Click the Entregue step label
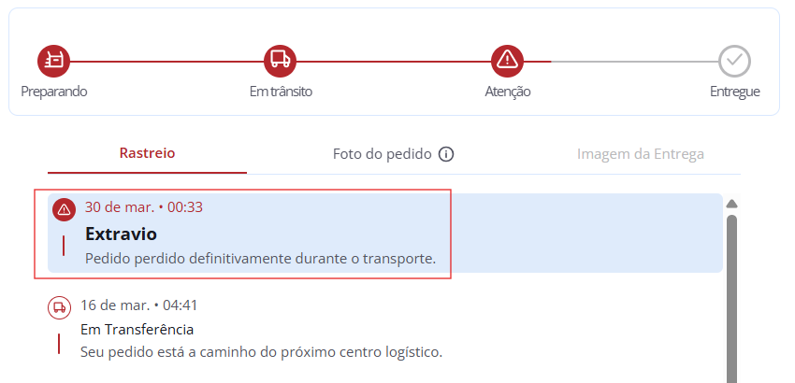Image resolution: width=795 pixels, height=383 pixels. [734, 92]
